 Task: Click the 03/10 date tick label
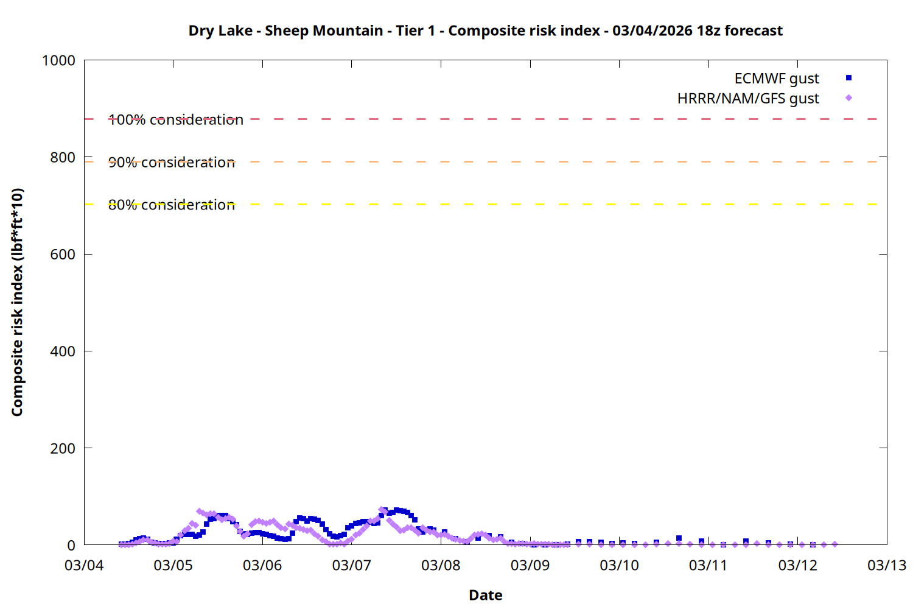[619, 565]
